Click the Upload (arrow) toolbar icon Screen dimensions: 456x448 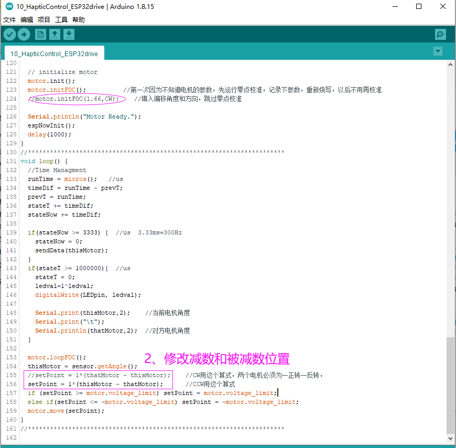24,34
